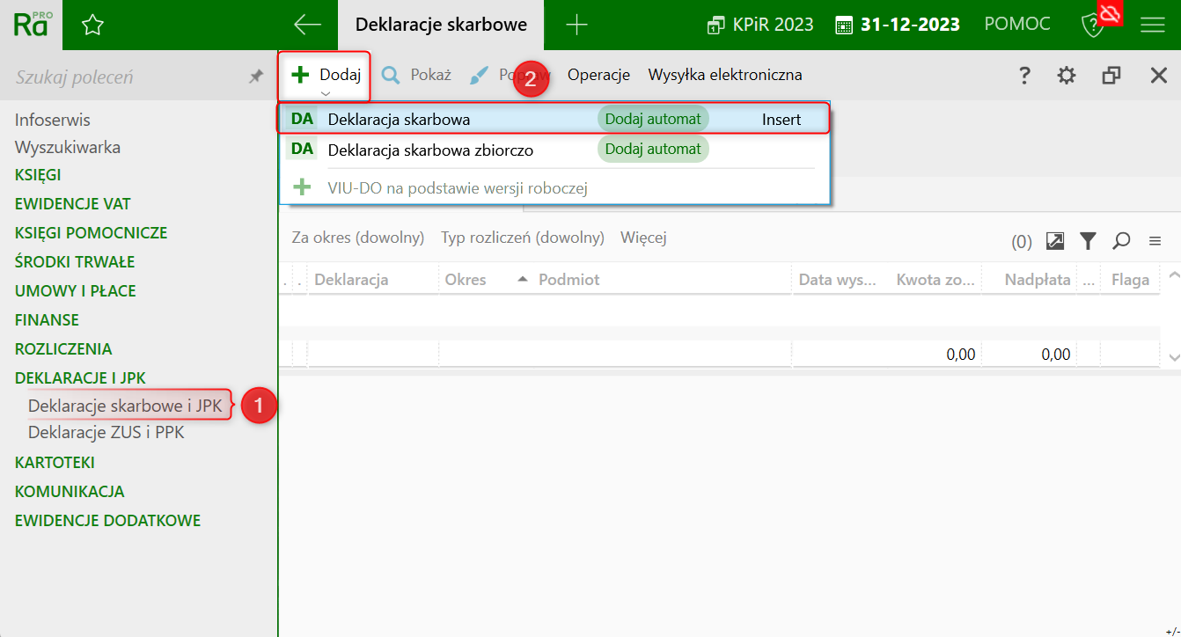This screenshot has width=1181, height=637.
Task: Select Deklaracja skarbowa menu entry
Action: (554, 119)
